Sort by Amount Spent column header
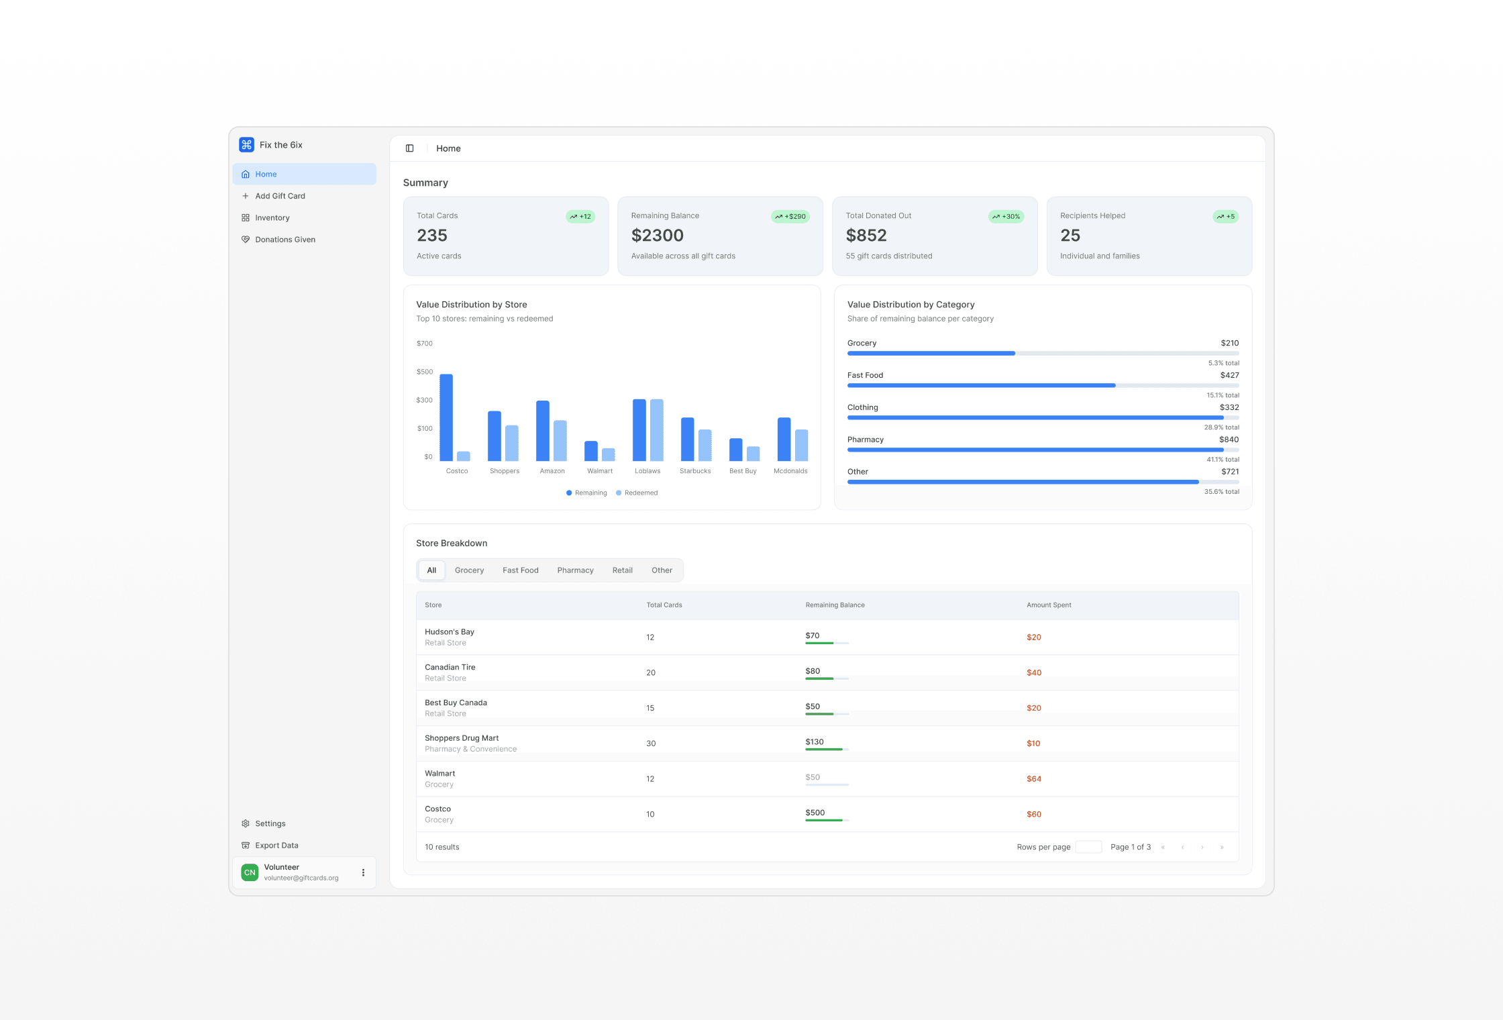 click(x=1049, y=605)
